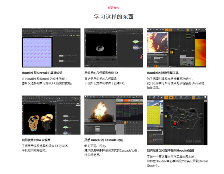Open the Cascade fireball explosion thumbnail
224x174 pixels.
pyautogui.click(x=113, y=115)
